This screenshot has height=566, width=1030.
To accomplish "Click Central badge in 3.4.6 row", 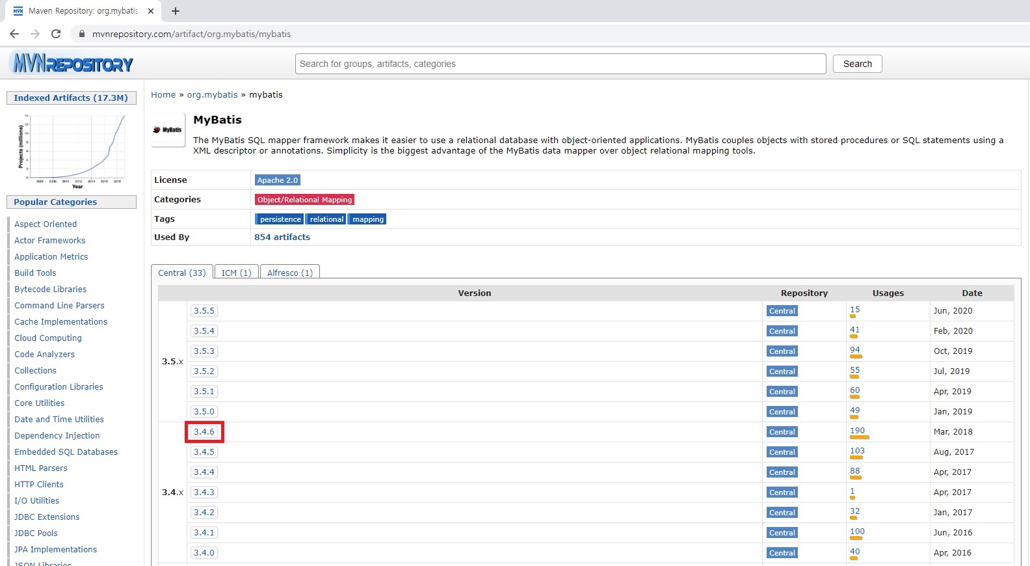I will [782, 432].
